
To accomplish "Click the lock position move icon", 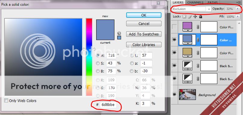I will pyautogui.click(x=195, y=17).
